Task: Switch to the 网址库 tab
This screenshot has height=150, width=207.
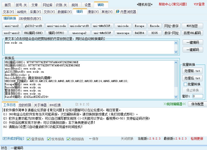Action: 48,5
